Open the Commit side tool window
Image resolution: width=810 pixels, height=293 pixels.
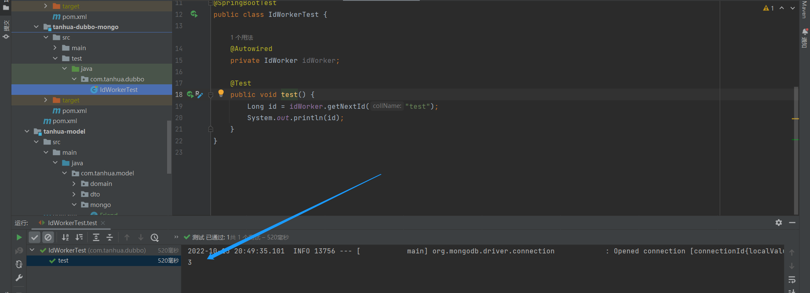6,30
